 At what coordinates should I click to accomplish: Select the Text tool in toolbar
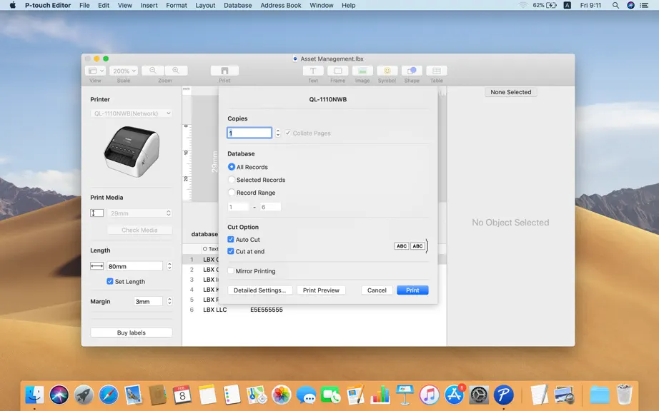pos(313,71)
